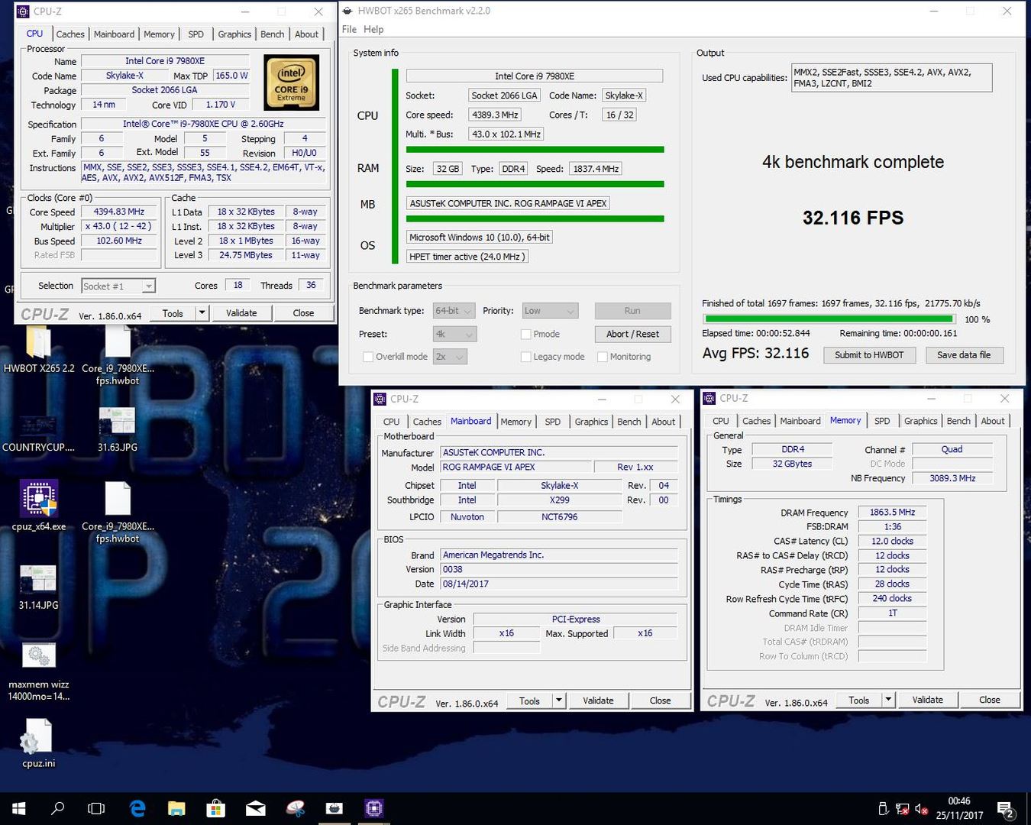Launch Microsoft Edge from taskbar

point(137,808)
